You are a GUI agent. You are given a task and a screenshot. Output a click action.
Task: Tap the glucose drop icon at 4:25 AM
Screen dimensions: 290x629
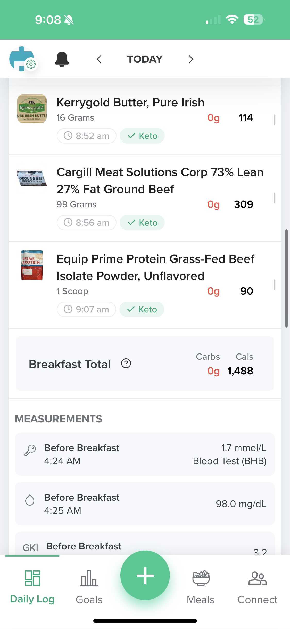coord(30,500)
